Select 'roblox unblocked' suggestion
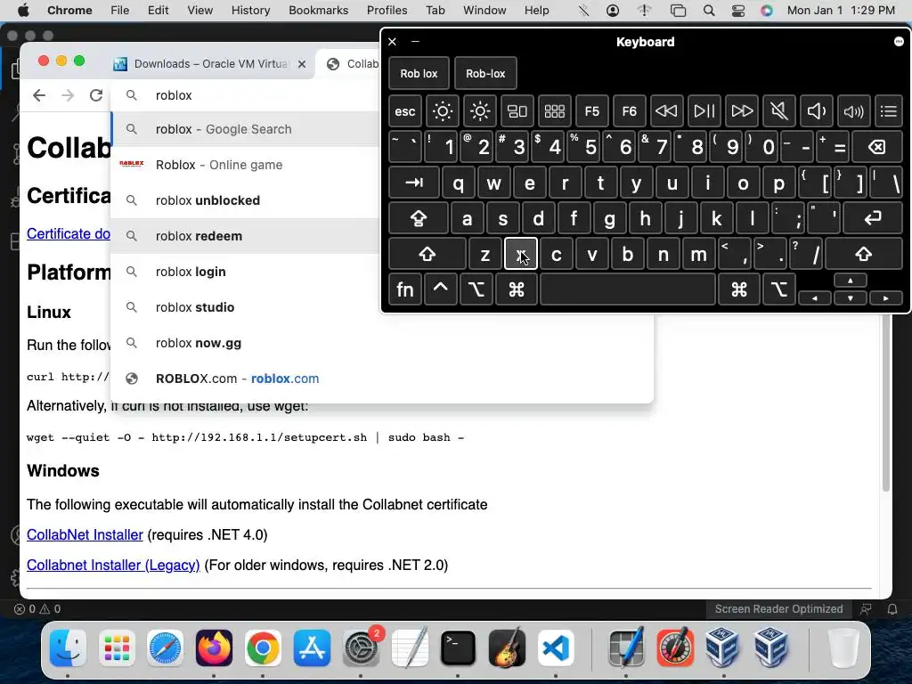Image resolution: width=912 pixels, height=684 pixels. pos(246,200)
